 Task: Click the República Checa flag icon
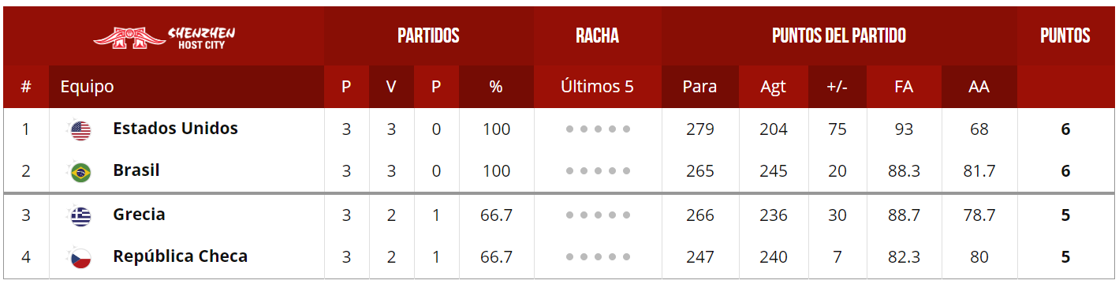click(80, 257)
